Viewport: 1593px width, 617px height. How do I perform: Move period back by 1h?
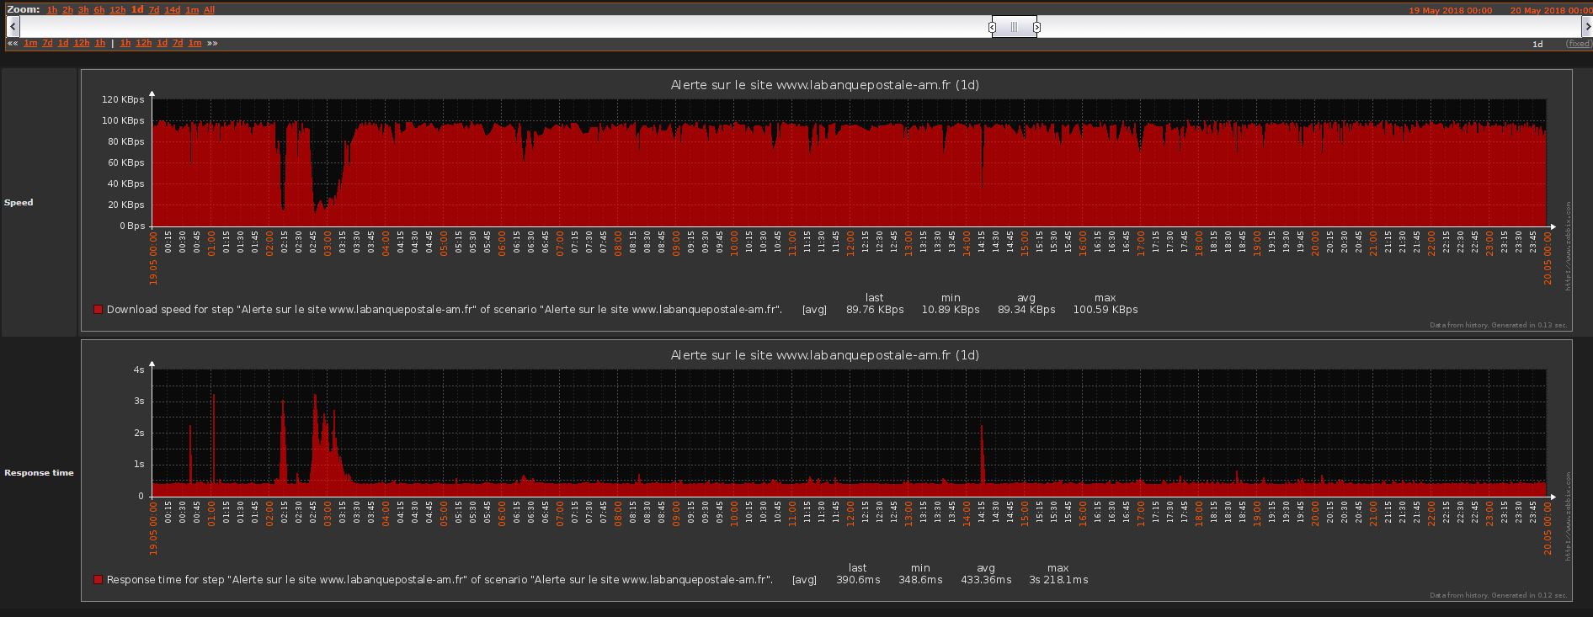tap(100, 43)
